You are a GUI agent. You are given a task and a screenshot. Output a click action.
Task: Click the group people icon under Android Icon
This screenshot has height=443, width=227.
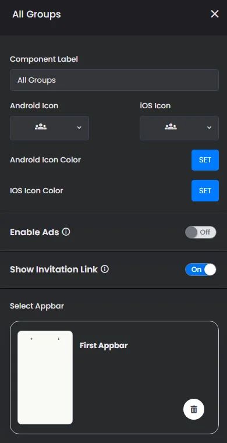coord(41,127)
